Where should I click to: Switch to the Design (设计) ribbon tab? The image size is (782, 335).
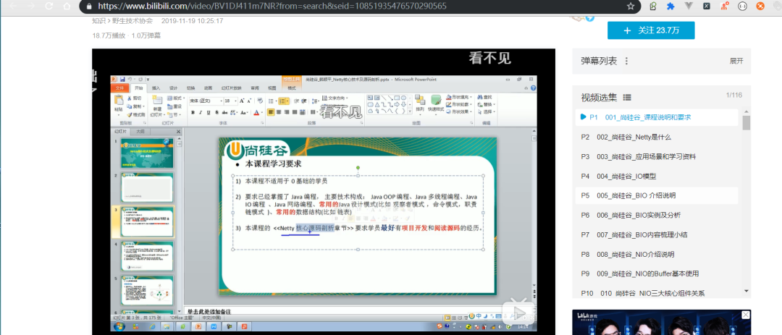click(x=173, y=88)
